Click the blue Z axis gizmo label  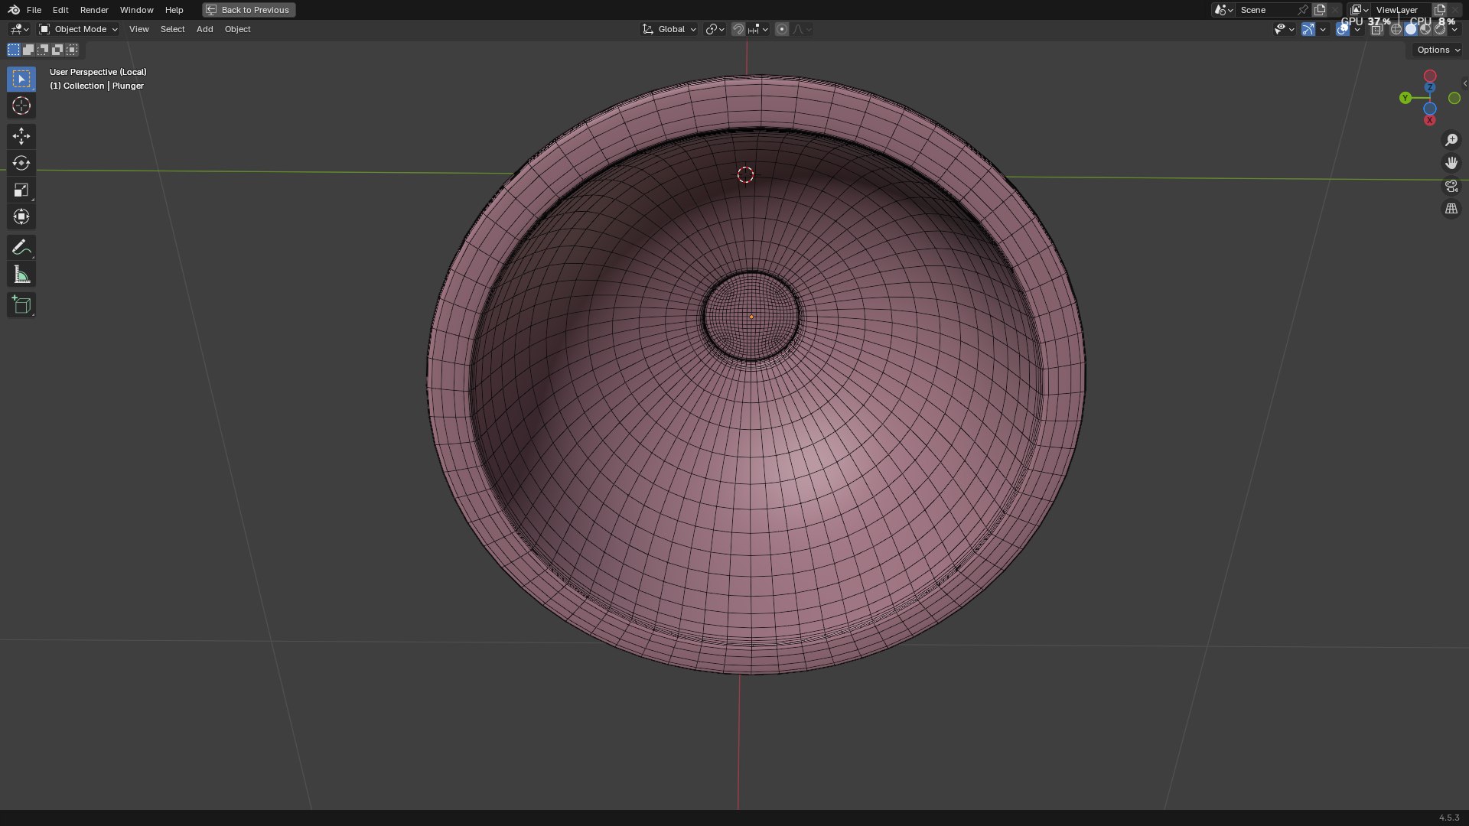click(x=1430, y=88)
